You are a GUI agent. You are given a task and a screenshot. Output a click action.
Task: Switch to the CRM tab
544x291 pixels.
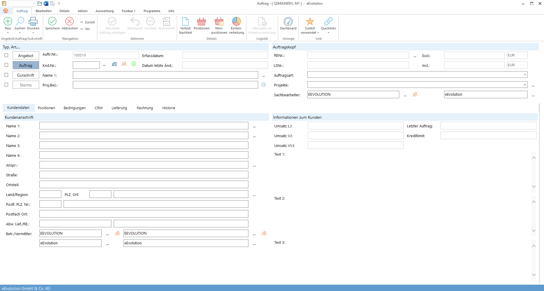point(99,108)
